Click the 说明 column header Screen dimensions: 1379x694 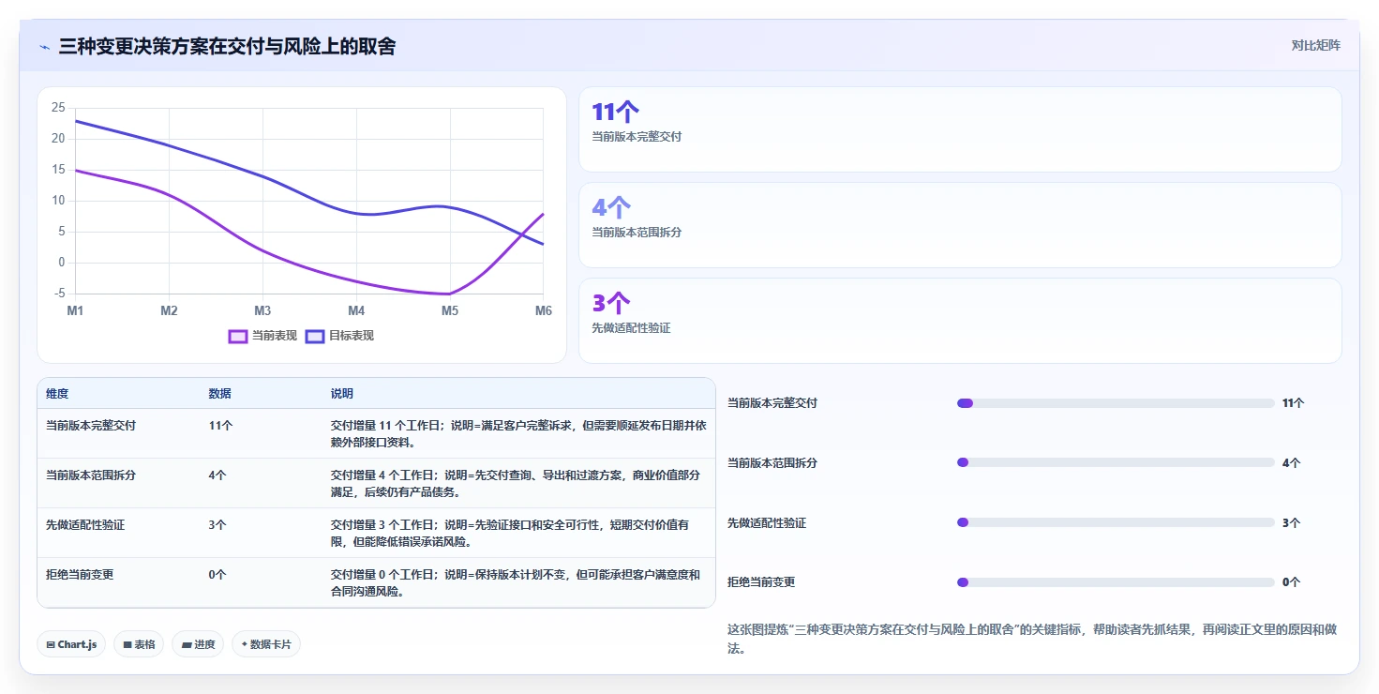[342, 394]
